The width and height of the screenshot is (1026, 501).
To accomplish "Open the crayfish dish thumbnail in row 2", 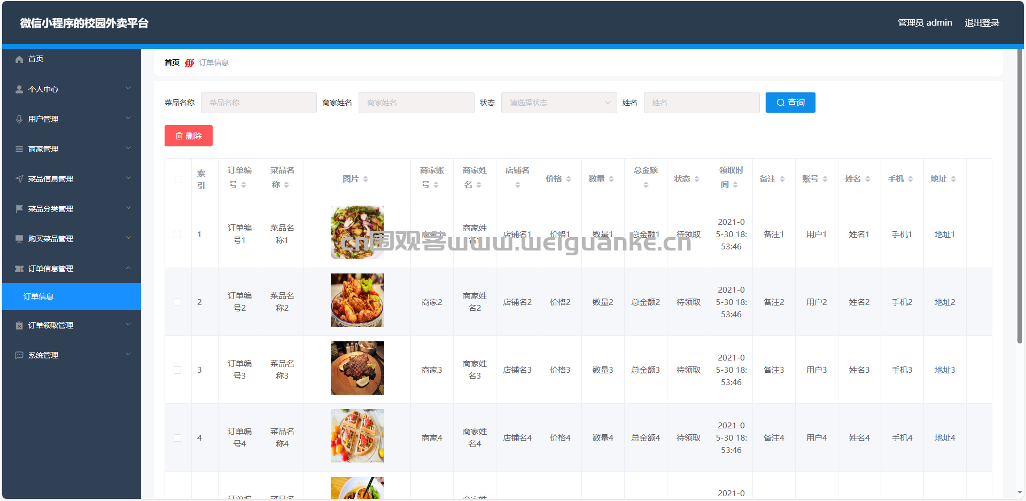I will click(x=357, y=300).
